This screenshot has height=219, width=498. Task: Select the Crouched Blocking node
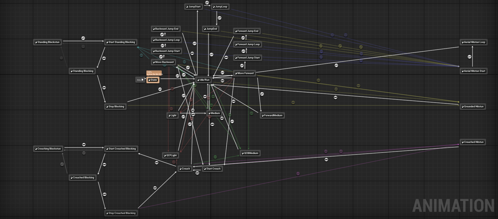click(x=82, y=178)
